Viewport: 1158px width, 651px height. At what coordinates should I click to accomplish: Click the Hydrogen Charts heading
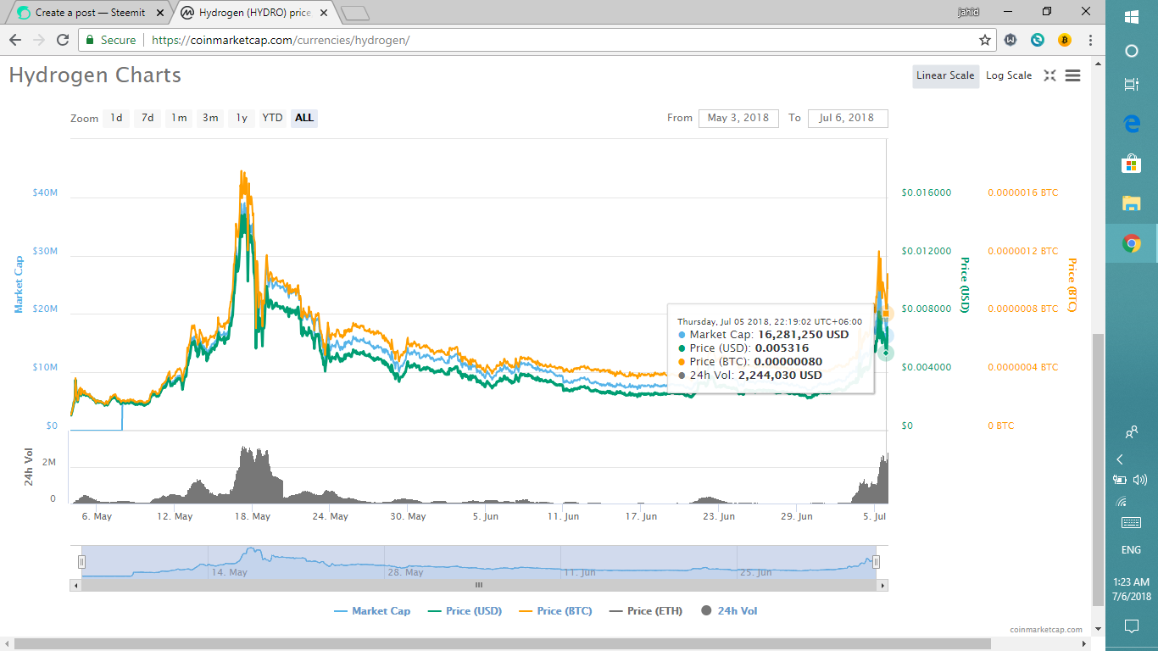pyautogui.click(x=95, y=75)
